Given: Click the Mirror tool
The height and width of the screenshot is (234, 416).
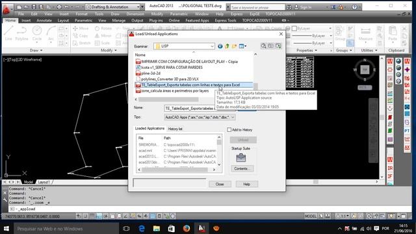Looking at the screenshot, I should click(103, 36).
